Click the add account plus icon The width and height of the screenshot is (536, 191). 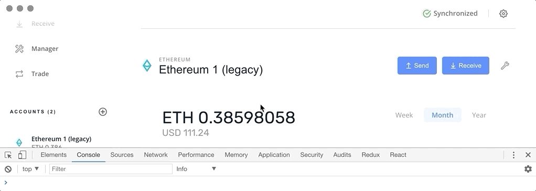103,112
